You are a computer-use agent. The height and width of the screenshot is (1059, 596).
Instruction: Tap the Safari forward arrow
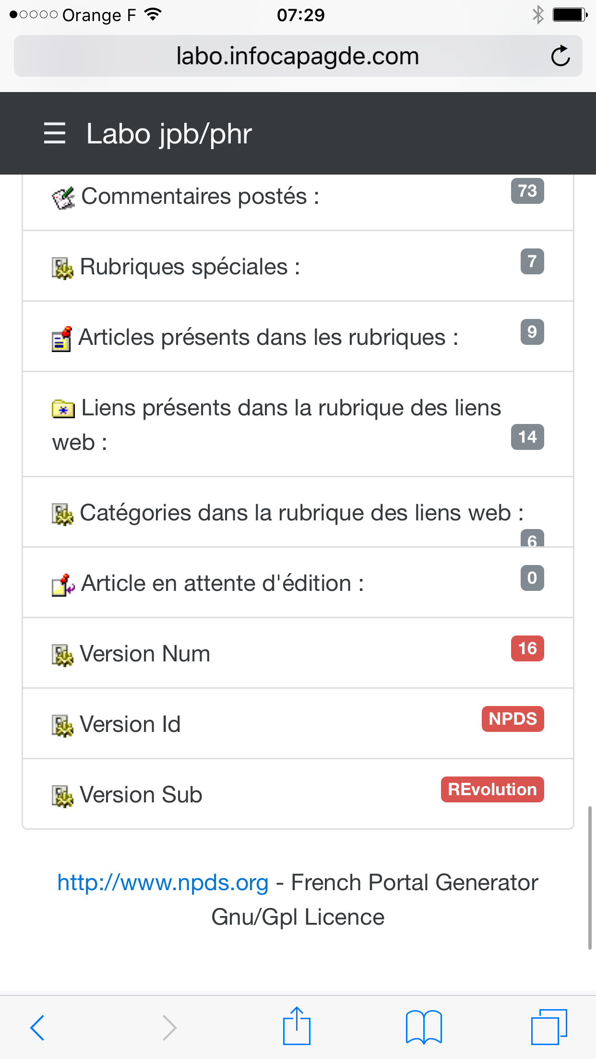169,1027
